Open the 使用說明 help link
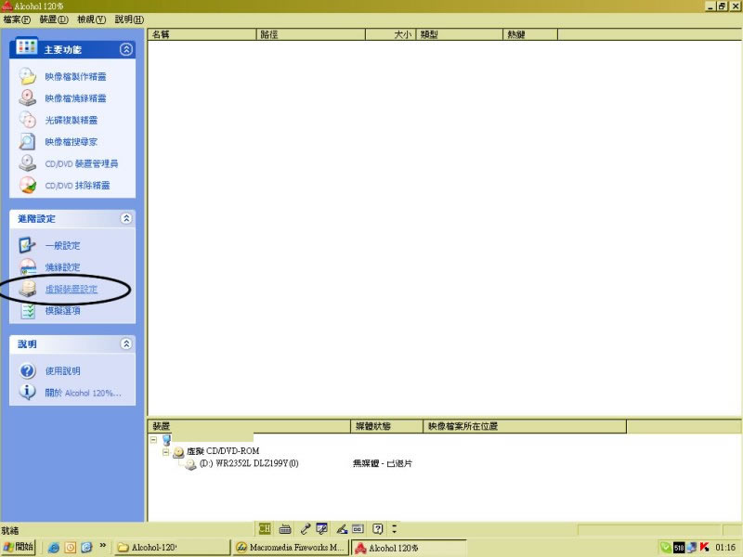This screenshot has width=743, height=557. [x=62, y=370]
